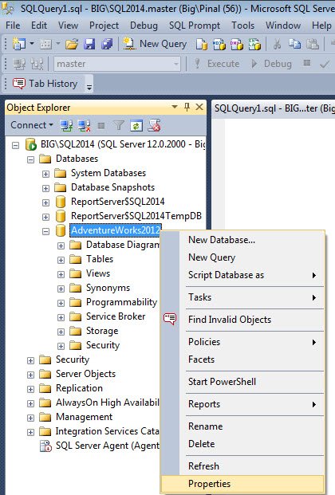Screen dimensions: 335x495
Task: Select the ReportServer$SQL2014TempDB database
Action: coord(136,216)
